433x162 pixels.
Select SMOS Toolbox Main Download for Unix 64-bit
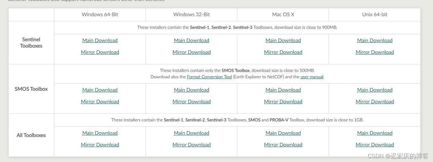click(375, 90)
